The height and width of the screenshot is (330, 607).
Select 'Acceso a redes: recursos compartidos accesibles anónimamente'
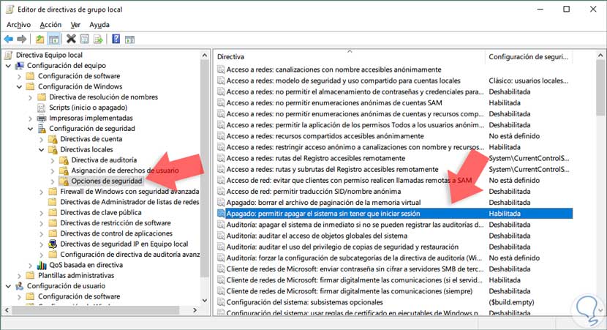click(325, 136)
